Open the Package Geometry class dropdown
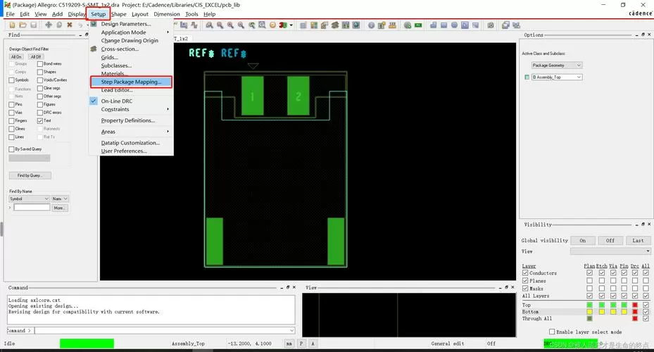 tap(557, 65)
